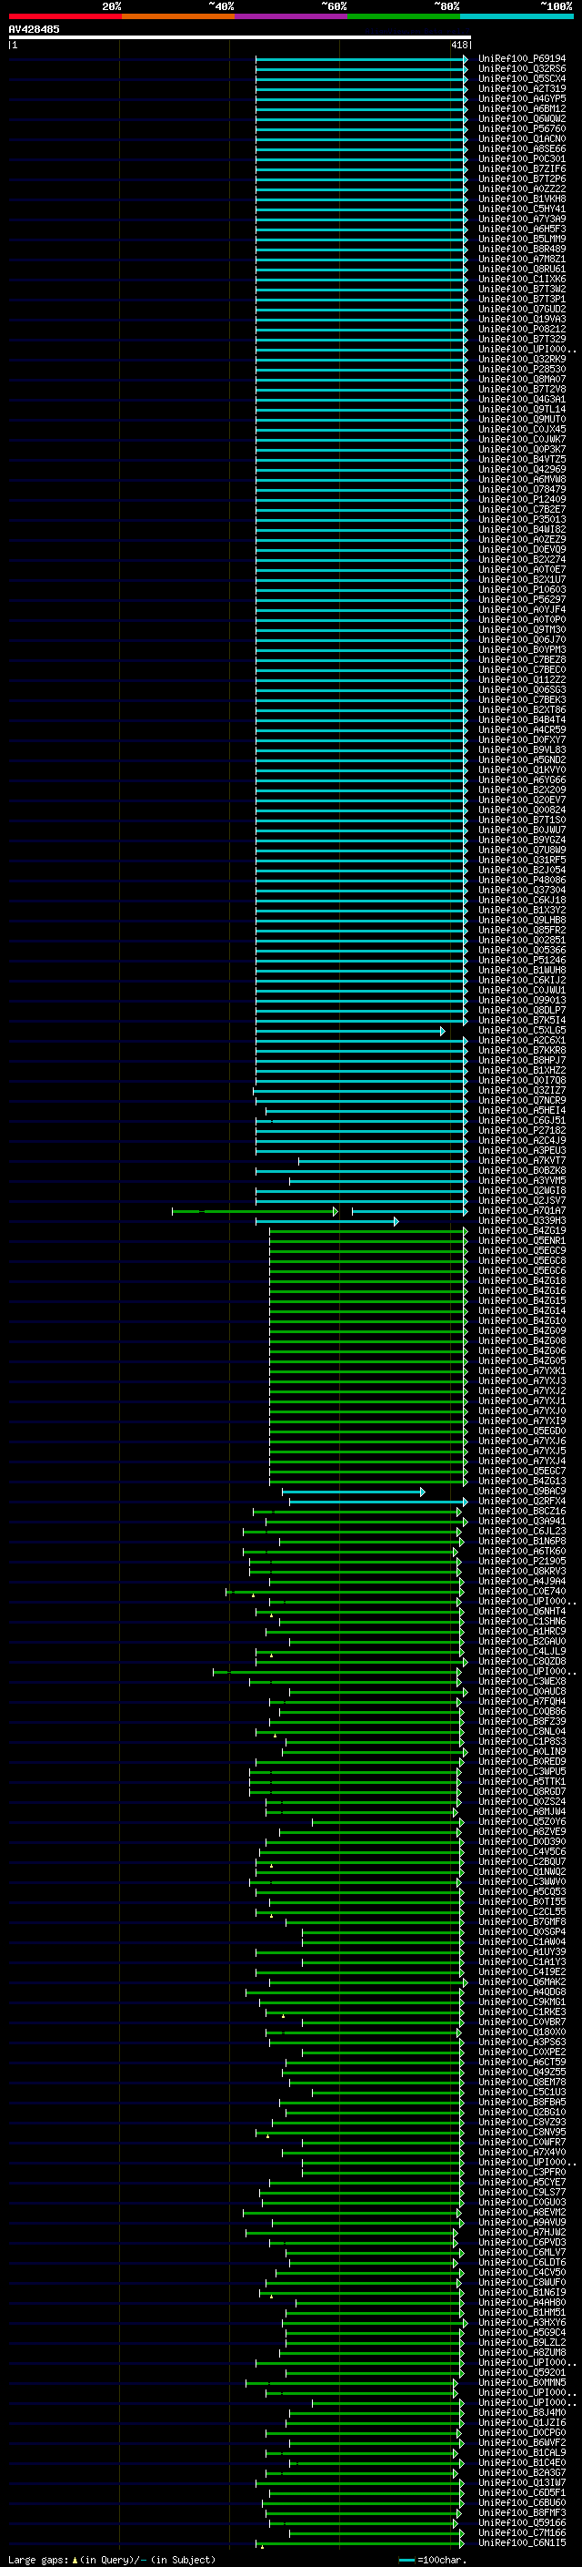Select hit label UniRef100_B1VKH8
This screenshot has width=582, height=2567.
coord(521,199)
